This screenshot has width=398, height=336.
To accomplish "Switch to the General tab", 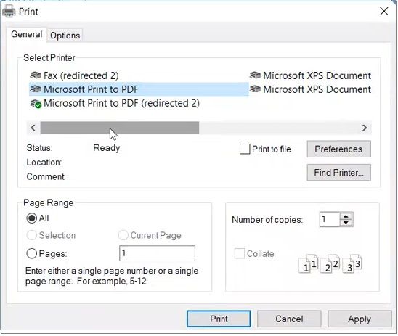I will click(27, 34).
